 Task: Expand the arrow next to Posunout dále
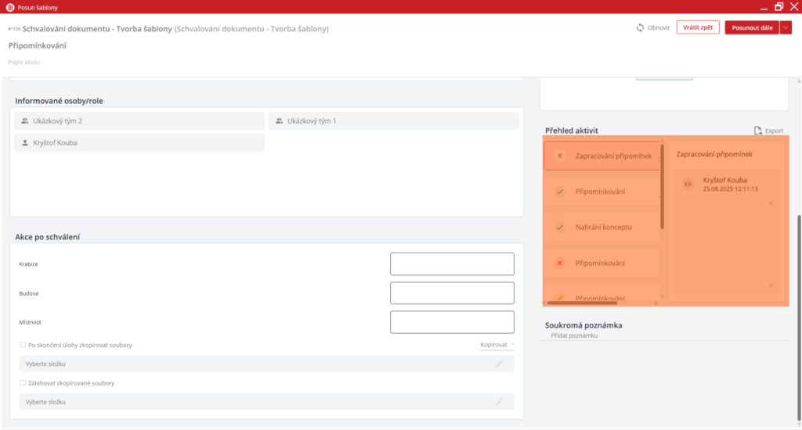click(786, 27)
